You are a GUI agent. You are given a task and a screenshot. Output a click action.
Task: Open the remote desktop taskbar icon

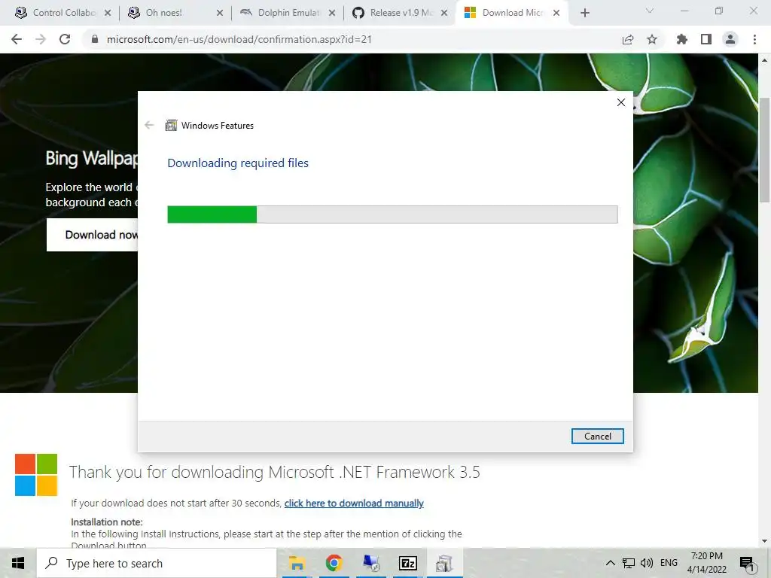[371, 563]
